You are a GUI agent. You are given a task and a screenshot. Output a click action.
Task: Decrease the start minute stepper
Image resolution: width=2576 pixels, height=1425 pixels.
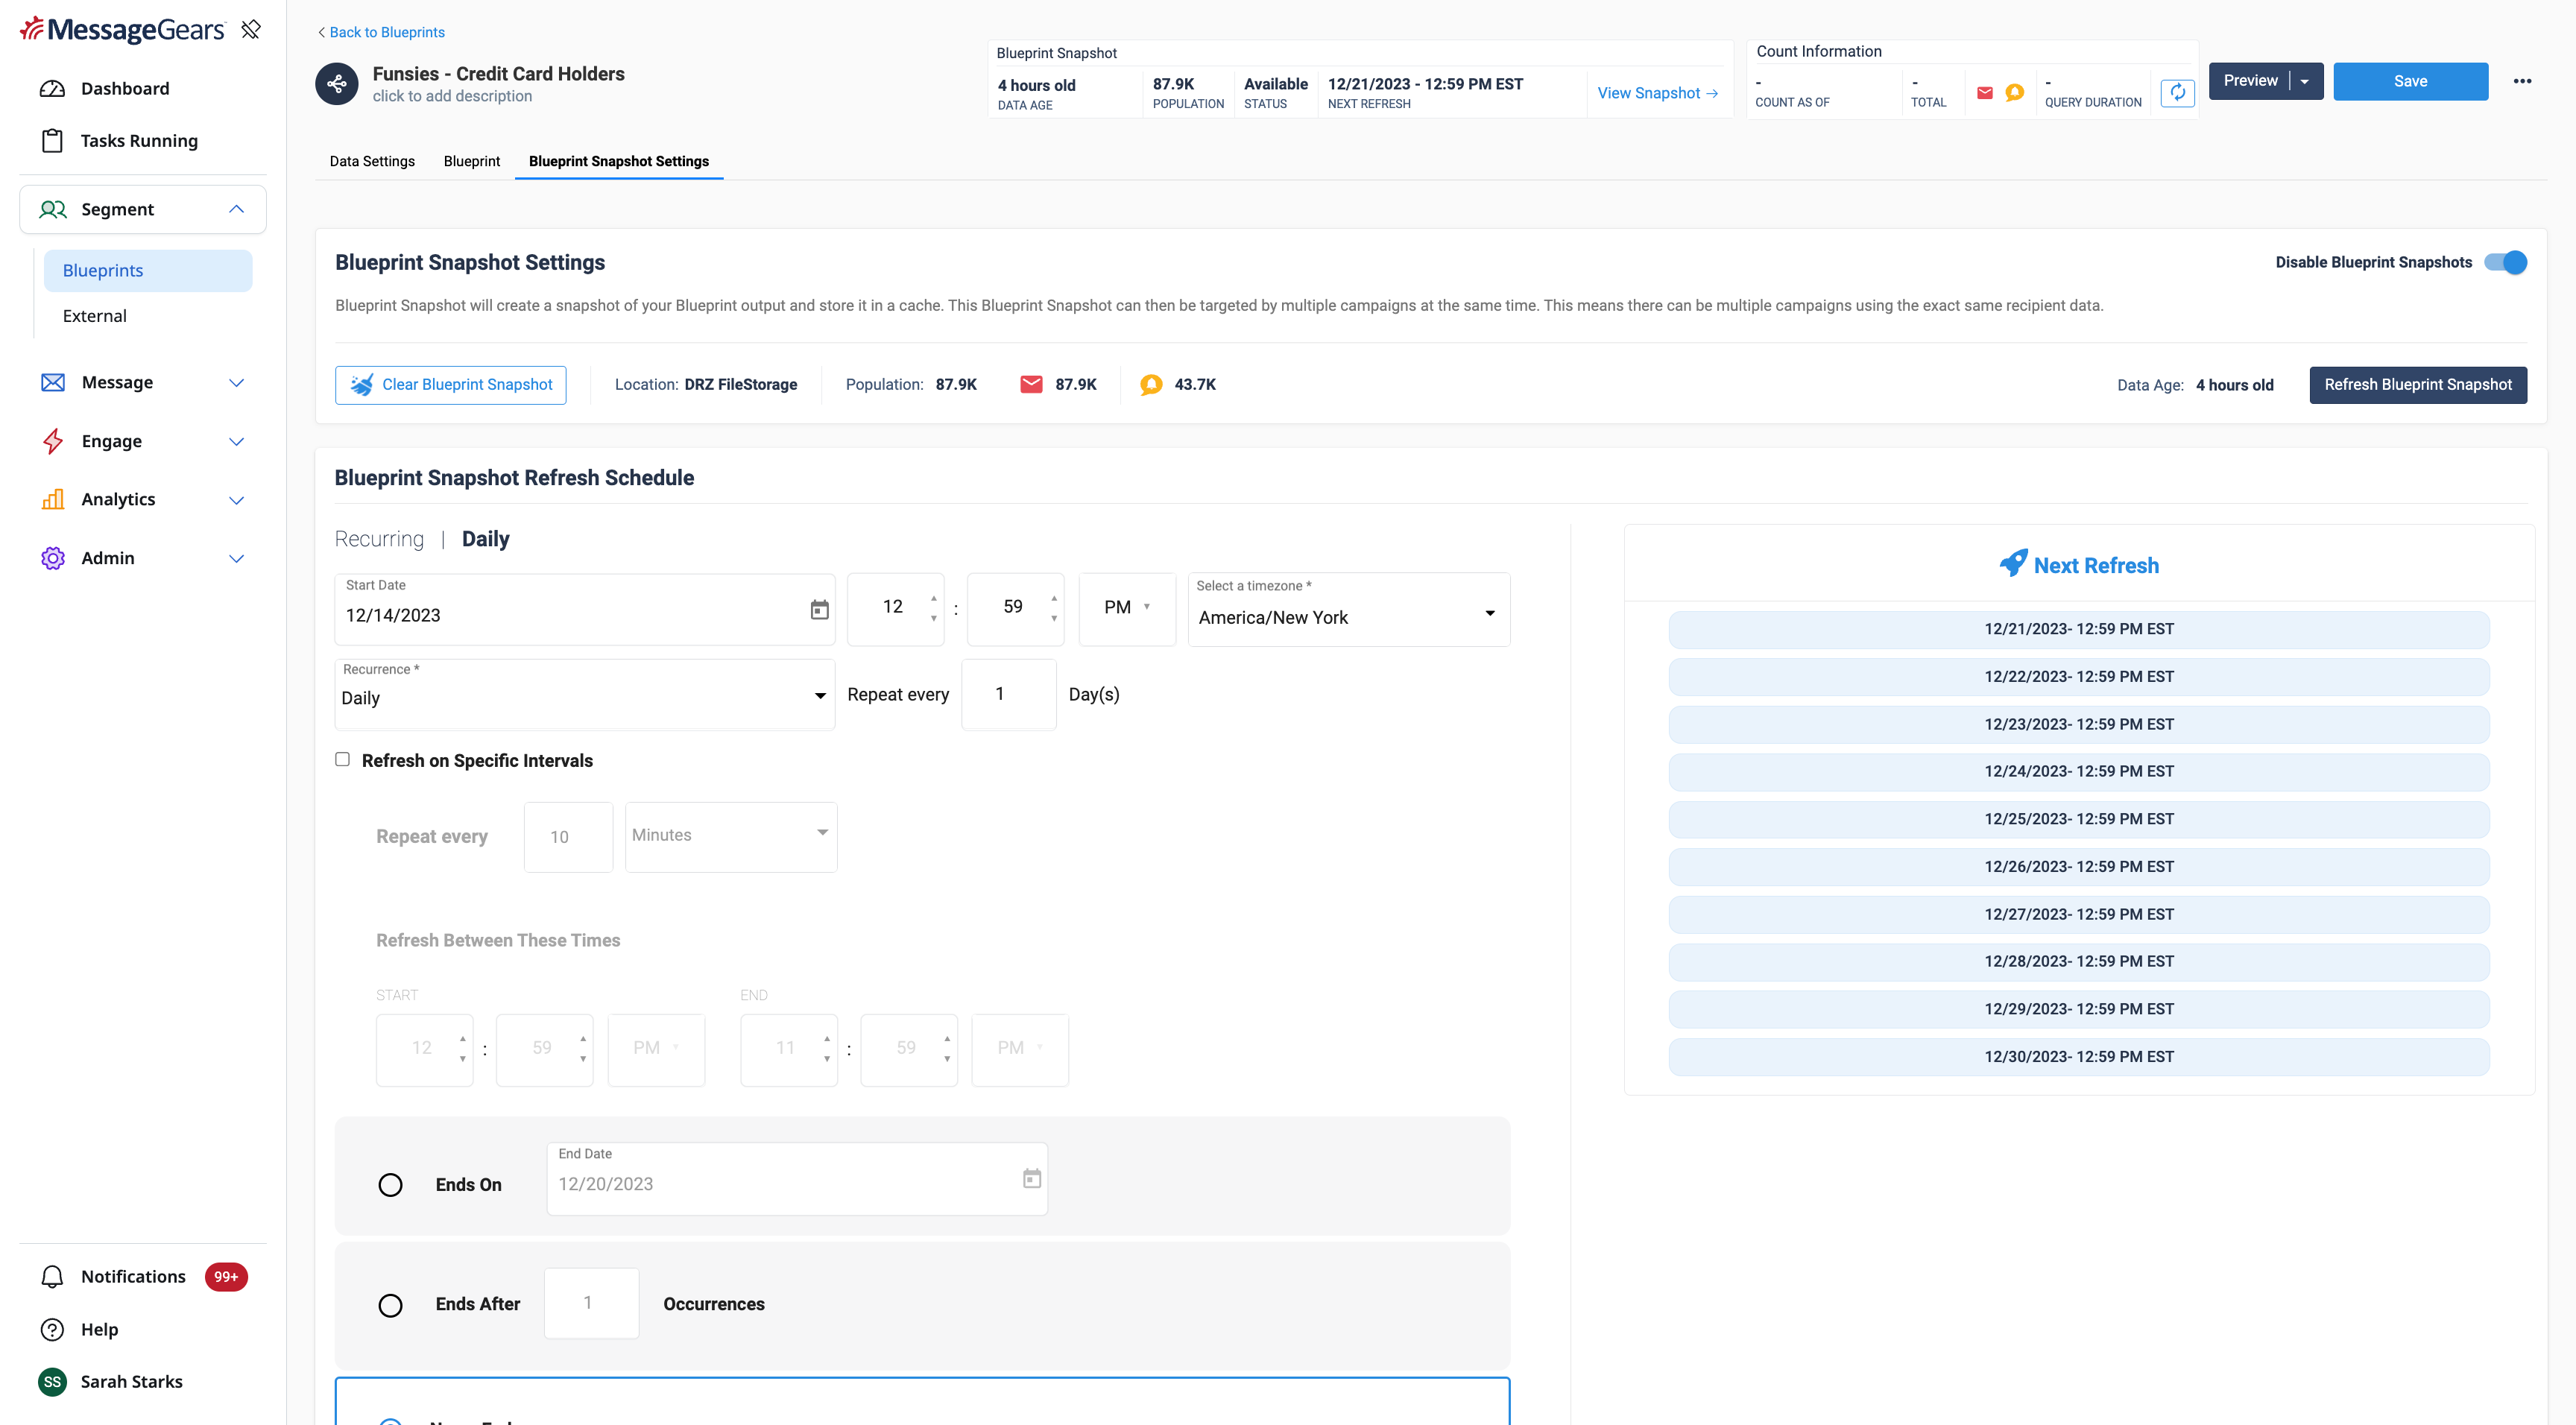pos(1054,618)
